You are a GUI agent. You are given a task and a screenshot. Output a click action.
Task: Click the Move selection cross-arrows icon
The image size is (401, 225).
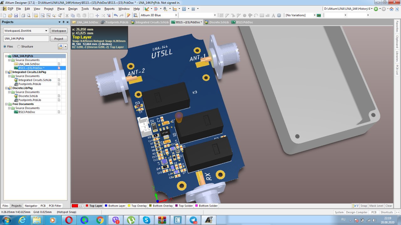pos(97,15)
